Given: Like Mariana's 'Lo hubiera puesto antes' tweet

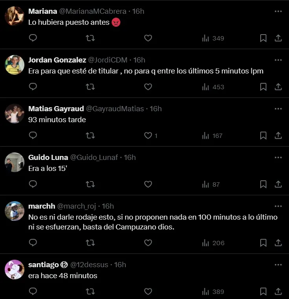Looking at the screenshot, I should tap(148, 38).
